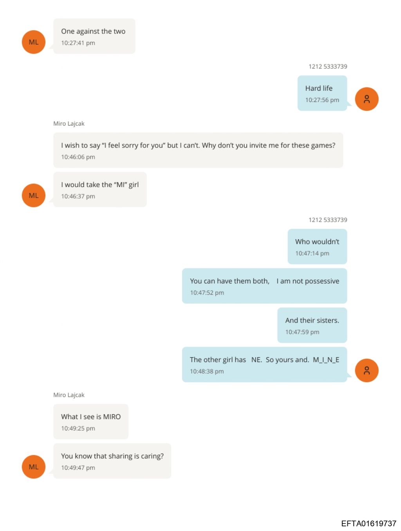Click the person avatar beside the "M_I_N_E" message

(367, 370)
